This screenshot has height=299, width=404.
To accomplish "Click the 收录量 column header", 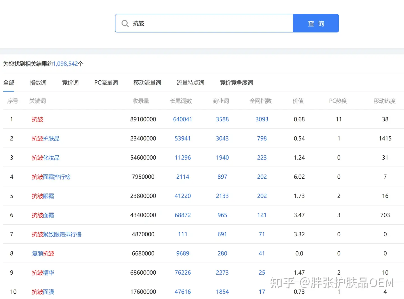I will click(x=141, y=101).
